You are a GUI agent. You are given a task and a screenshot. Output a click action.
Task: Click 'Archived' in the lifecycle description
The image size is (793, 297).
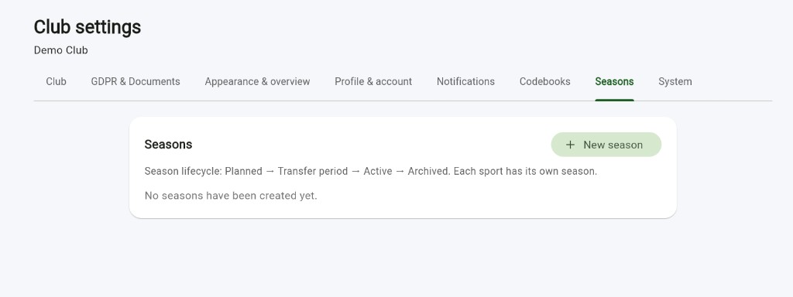429,171
